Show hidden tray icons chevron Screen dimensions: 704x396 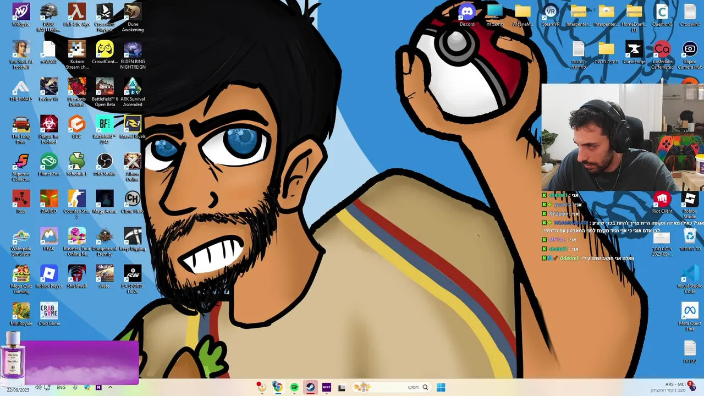pos(110,387)
